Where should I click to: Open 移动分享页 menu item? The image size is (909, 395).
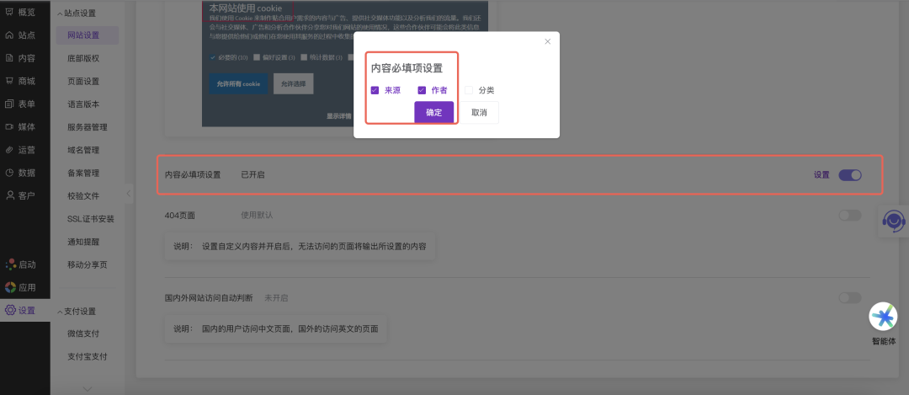pos(87,265)
